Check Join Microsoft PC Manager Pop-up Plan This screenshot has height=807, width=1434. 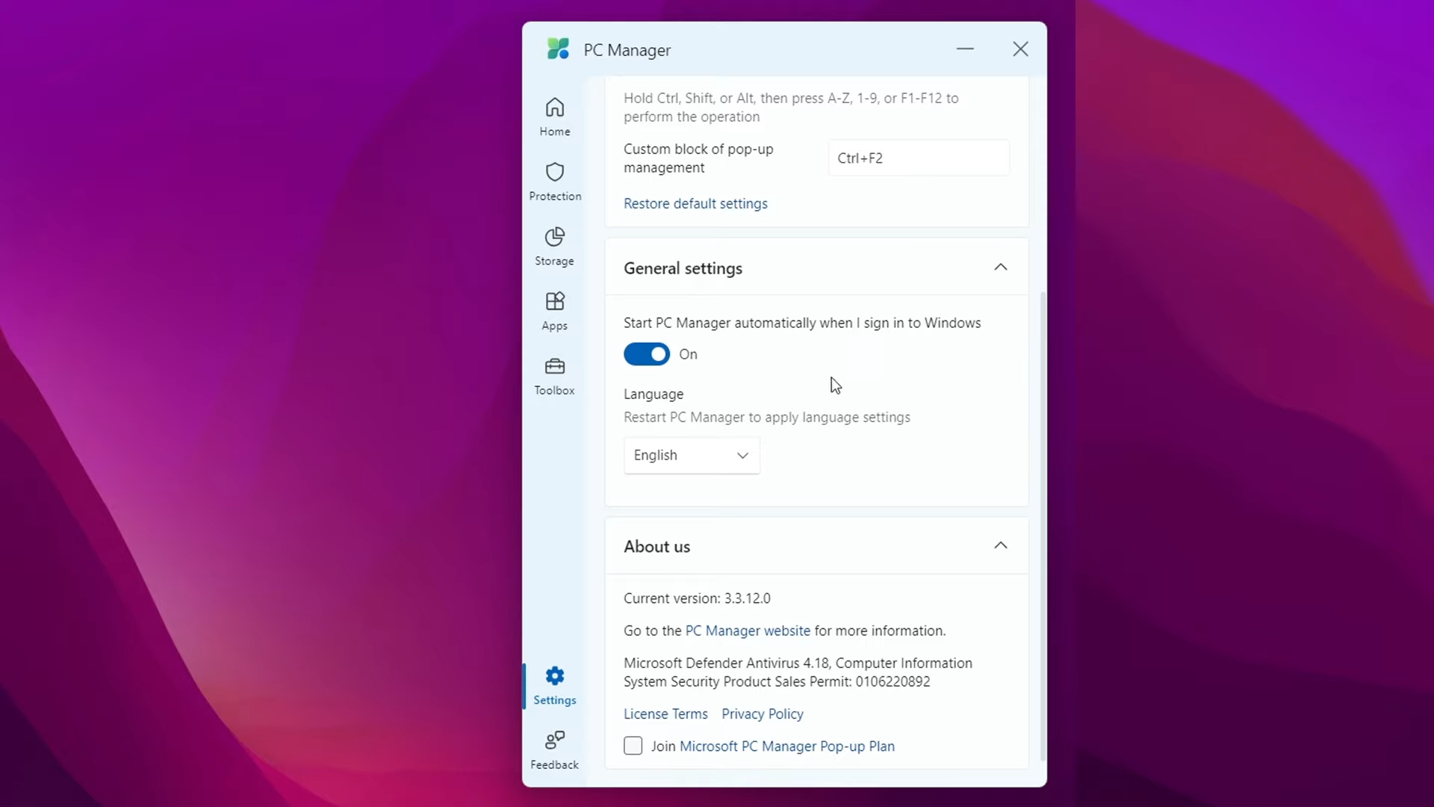click(633, 746)
